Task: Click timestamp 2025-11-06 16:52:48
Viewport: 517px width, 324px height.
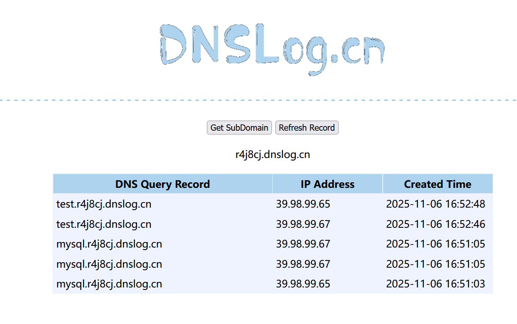Action: tap(436, 204)
